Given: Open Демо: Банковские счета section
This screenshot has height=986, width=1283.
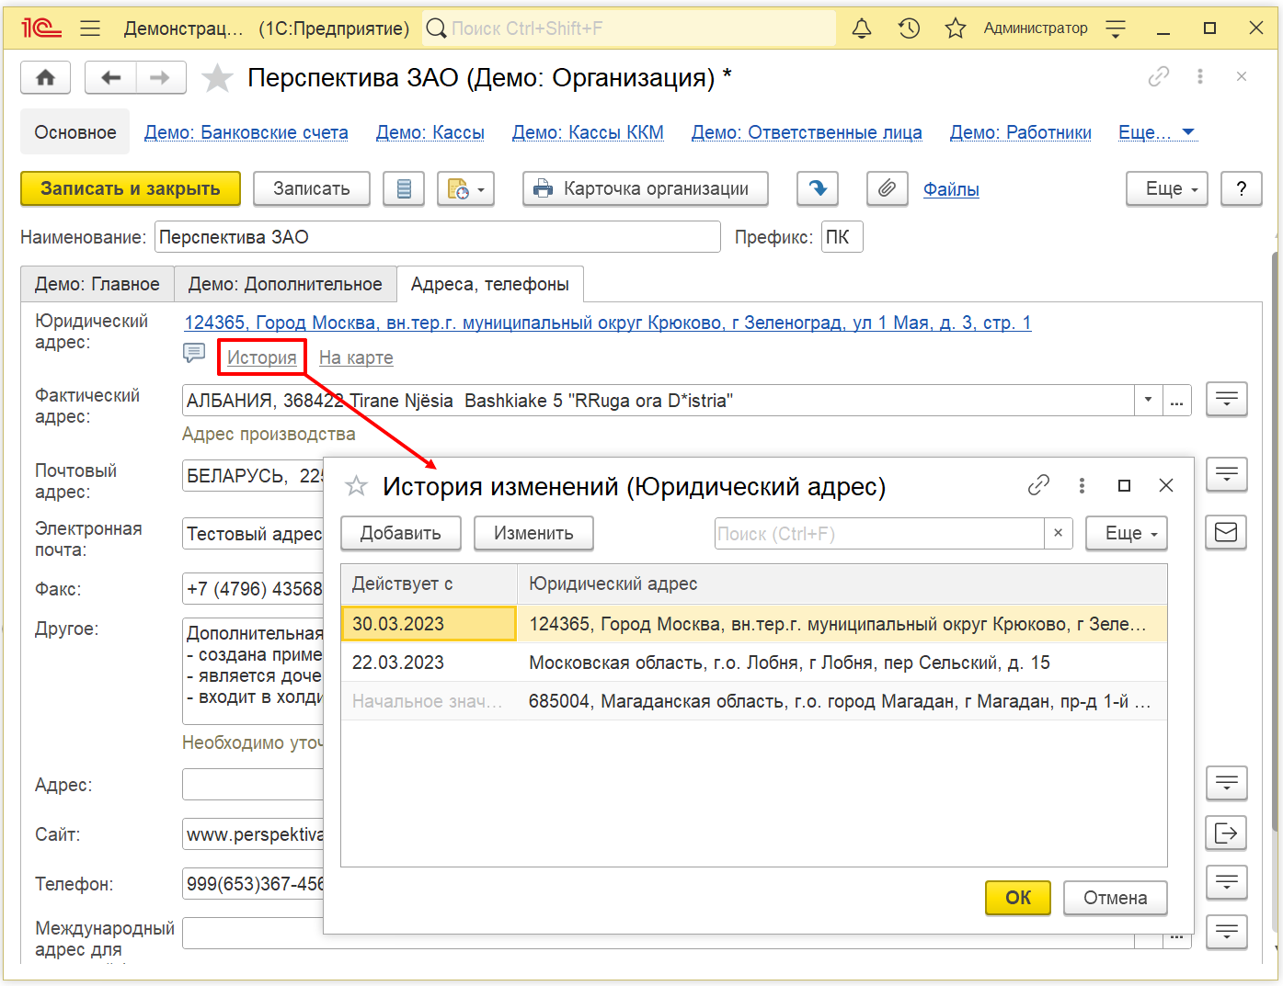Looking at the screenshot, I should tap(246, 132).
